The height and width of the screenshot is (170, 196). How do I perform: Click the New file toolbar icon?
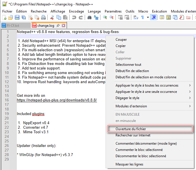[x=4, y=18]
